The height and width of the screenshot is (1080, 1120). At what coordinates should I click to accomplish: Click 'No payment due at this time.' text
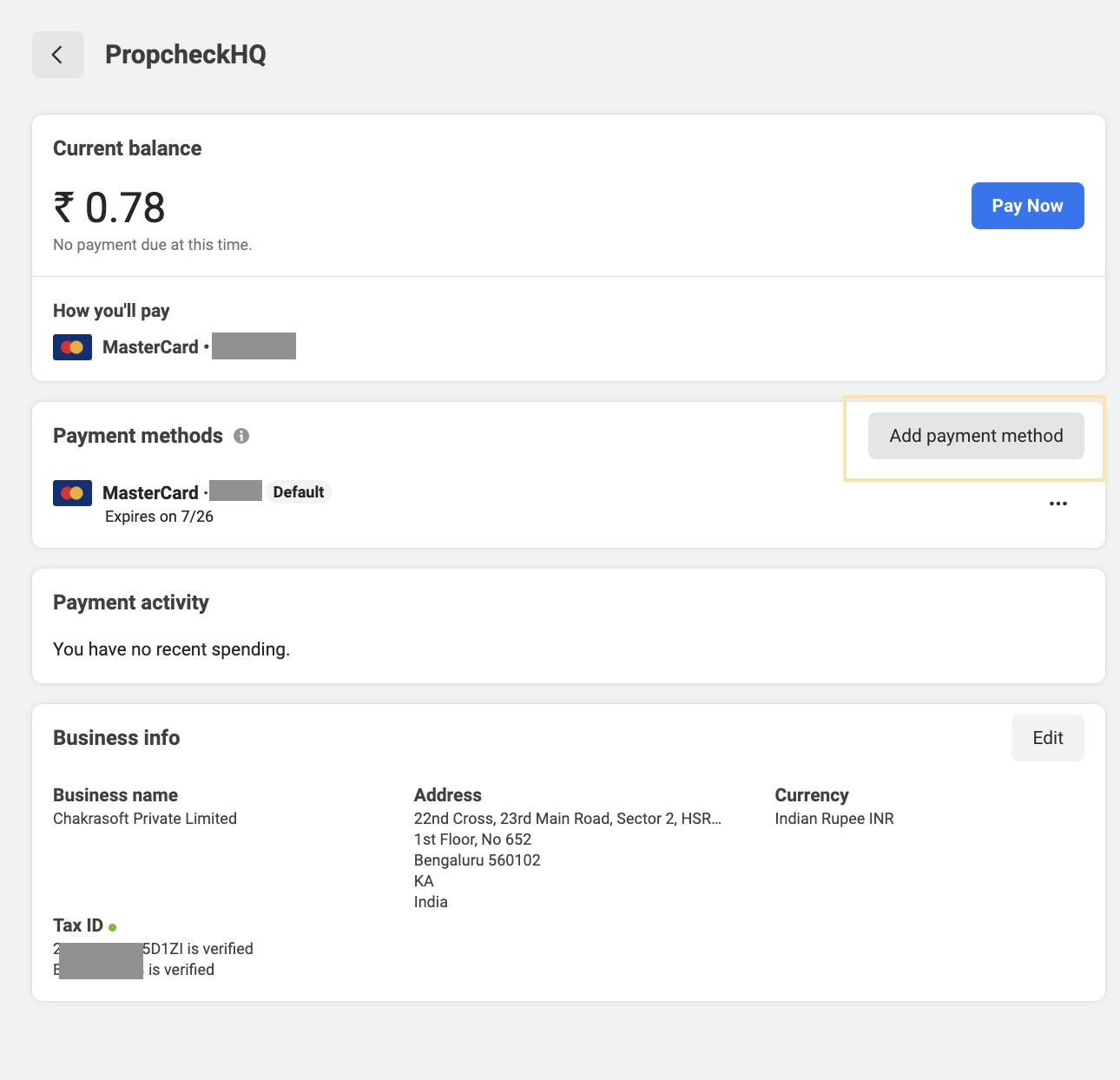tap(153, 245)
